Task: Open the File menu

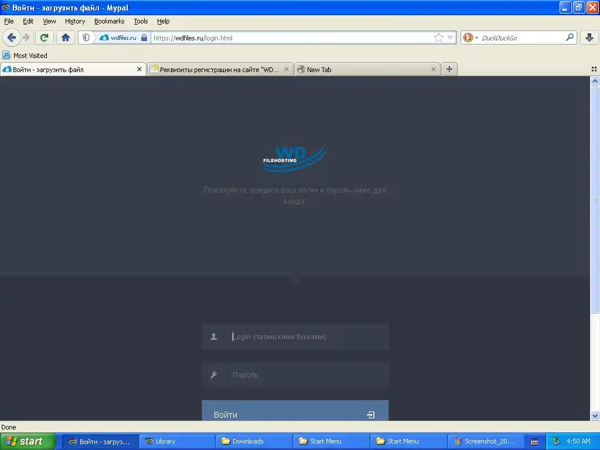Action: click(9, 21)
